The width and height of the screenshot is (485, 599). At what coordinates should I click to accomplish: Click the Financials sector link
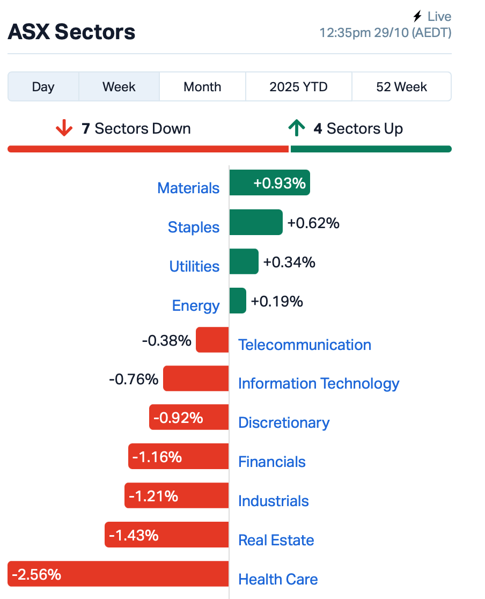272,462
